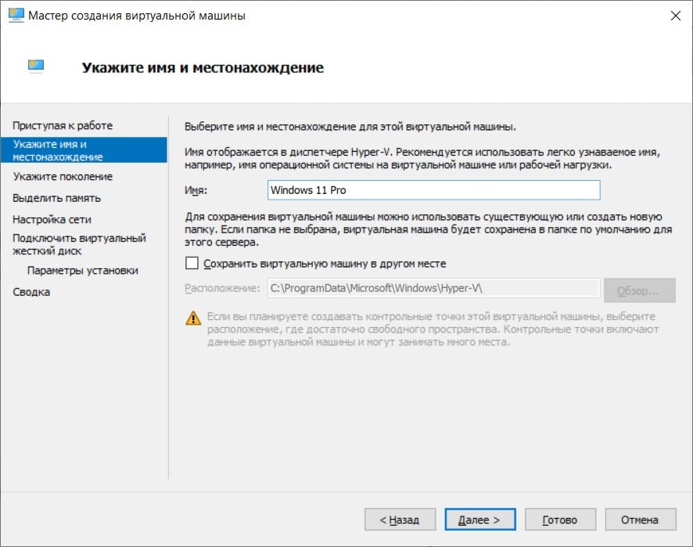The image size is (693, 547).
Task: Click the "Готово" button to finish
Action: pyautogui.click(x=558, y=519)
